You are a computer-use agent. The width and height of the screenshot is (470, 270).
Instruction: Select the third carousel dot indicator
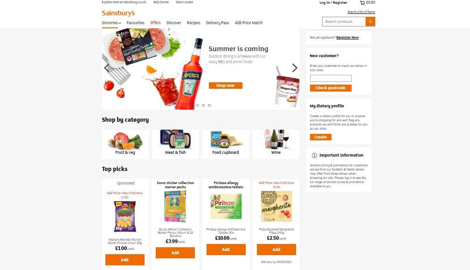tap(203, 105)
